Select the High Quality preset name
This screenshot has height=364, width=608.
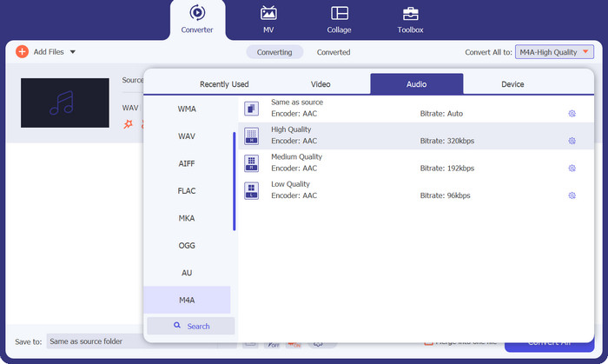[291, 129]
